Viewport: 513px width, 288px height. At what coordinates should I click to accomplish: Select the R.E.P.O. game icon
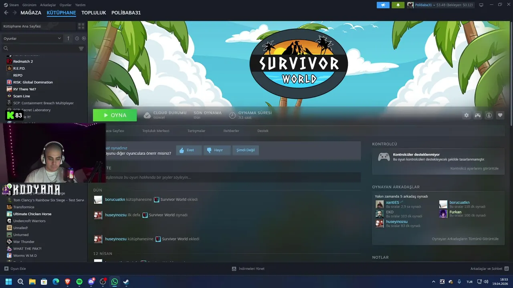coord(9,68)
